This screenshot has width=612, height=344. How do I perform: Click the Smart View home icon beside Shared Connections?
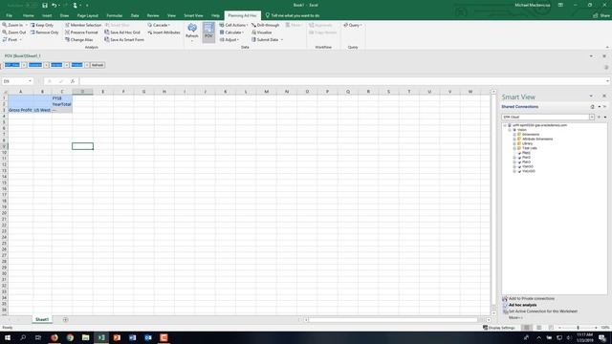pos(593,107)
